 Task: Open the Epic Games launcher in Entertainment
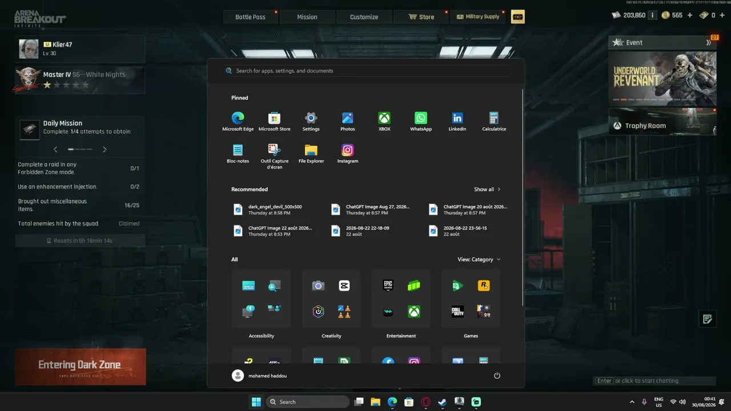click(x=388, y=285)
